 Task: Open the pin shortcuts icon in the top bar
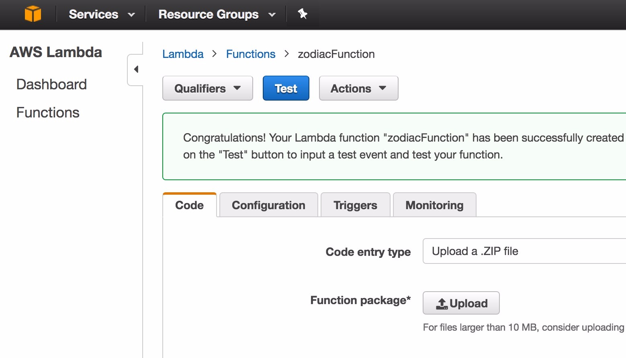pyautogui.click(x=302, y=14)
